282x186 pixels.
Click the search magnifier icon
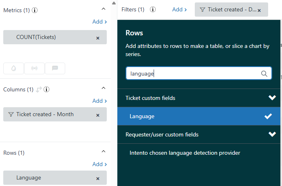264,74
